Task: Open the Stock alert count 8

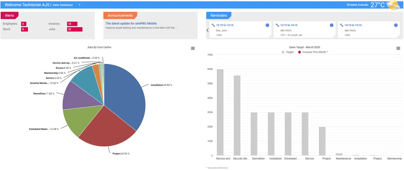Action: pos(24,29)
